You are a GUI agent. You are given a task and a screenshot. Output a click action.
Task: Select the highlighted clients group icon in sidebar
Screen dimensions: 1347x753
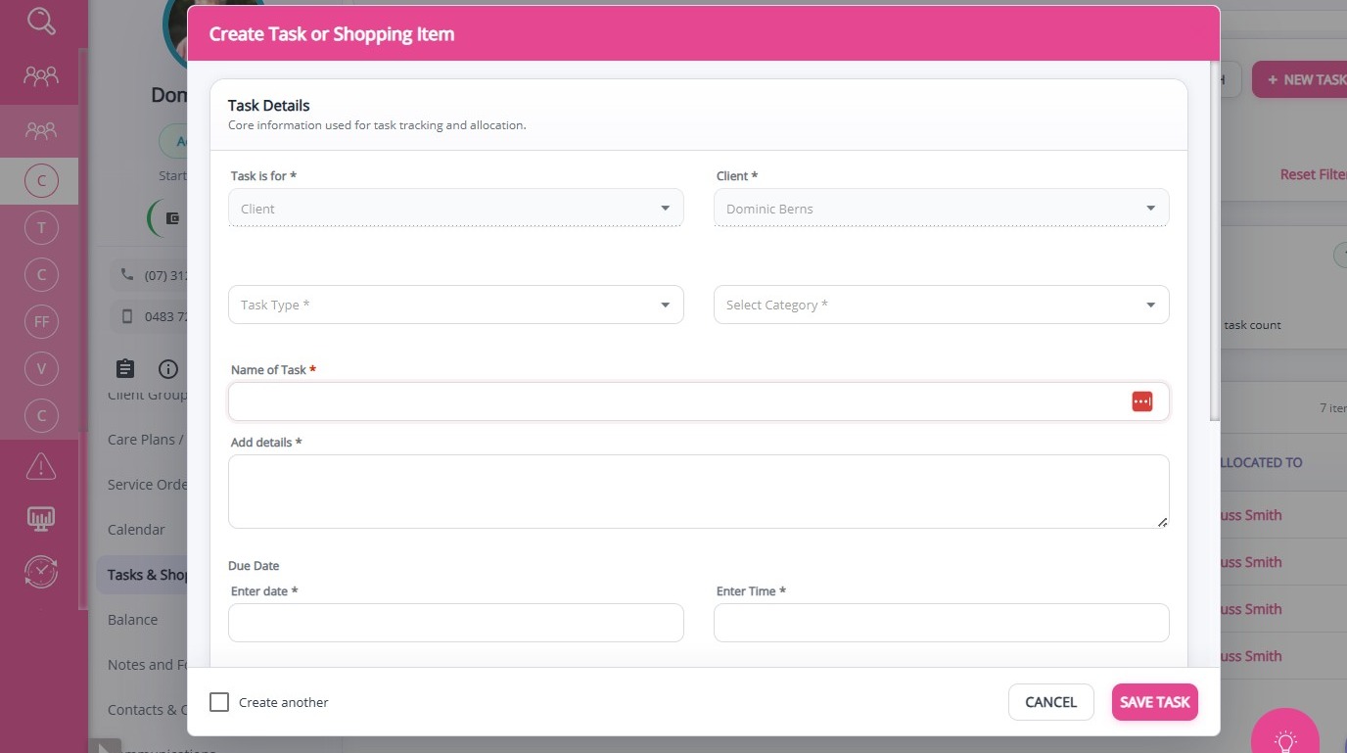coord(41,129)
